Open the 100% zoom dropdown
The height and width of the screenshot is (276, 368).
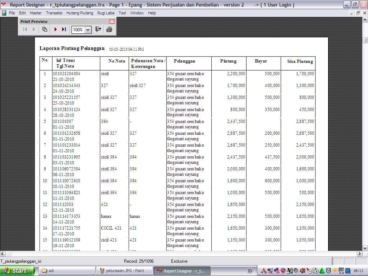pos(88,30)
